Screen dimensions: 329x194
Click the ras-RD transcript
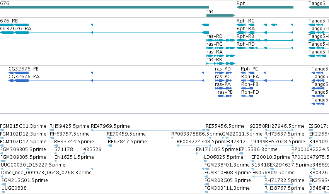pos(221,40)
